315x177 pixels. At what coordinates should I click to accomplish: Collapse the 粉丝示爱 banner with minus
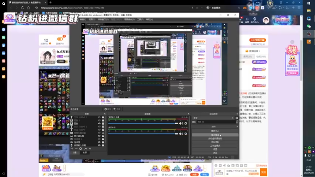click(292, 42)
